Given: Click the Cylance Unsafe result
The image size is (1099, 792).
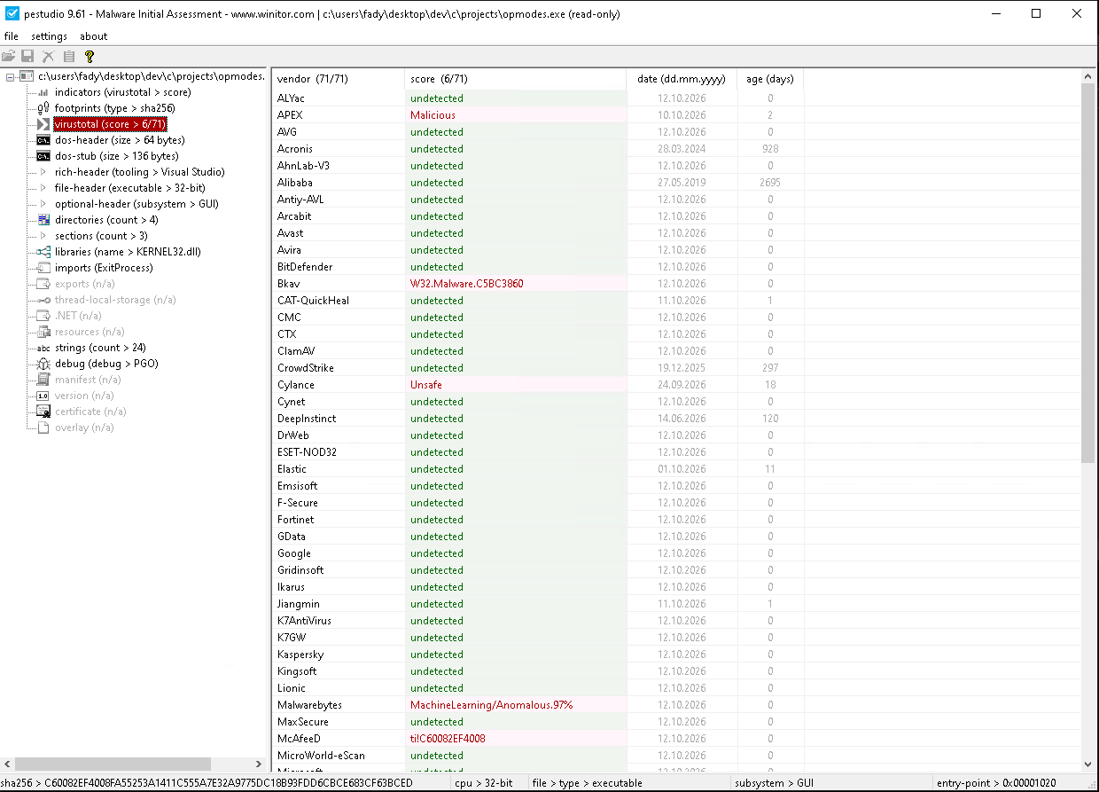Looking at the screenshot, I should coord(425,385).
